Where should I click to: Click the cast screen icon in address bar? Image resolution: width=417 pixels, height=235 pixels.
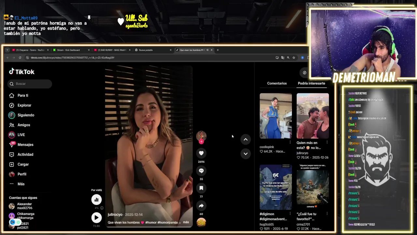[x=277, y=57]
